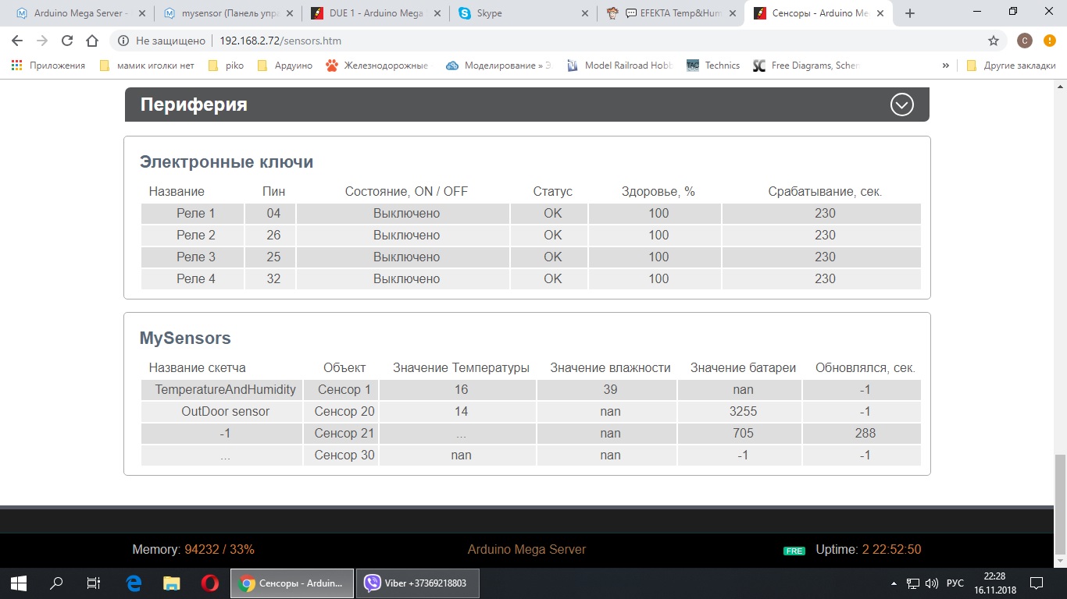
Task: Collapse the Периферия section with chevron icon
Action: point(902,105)
